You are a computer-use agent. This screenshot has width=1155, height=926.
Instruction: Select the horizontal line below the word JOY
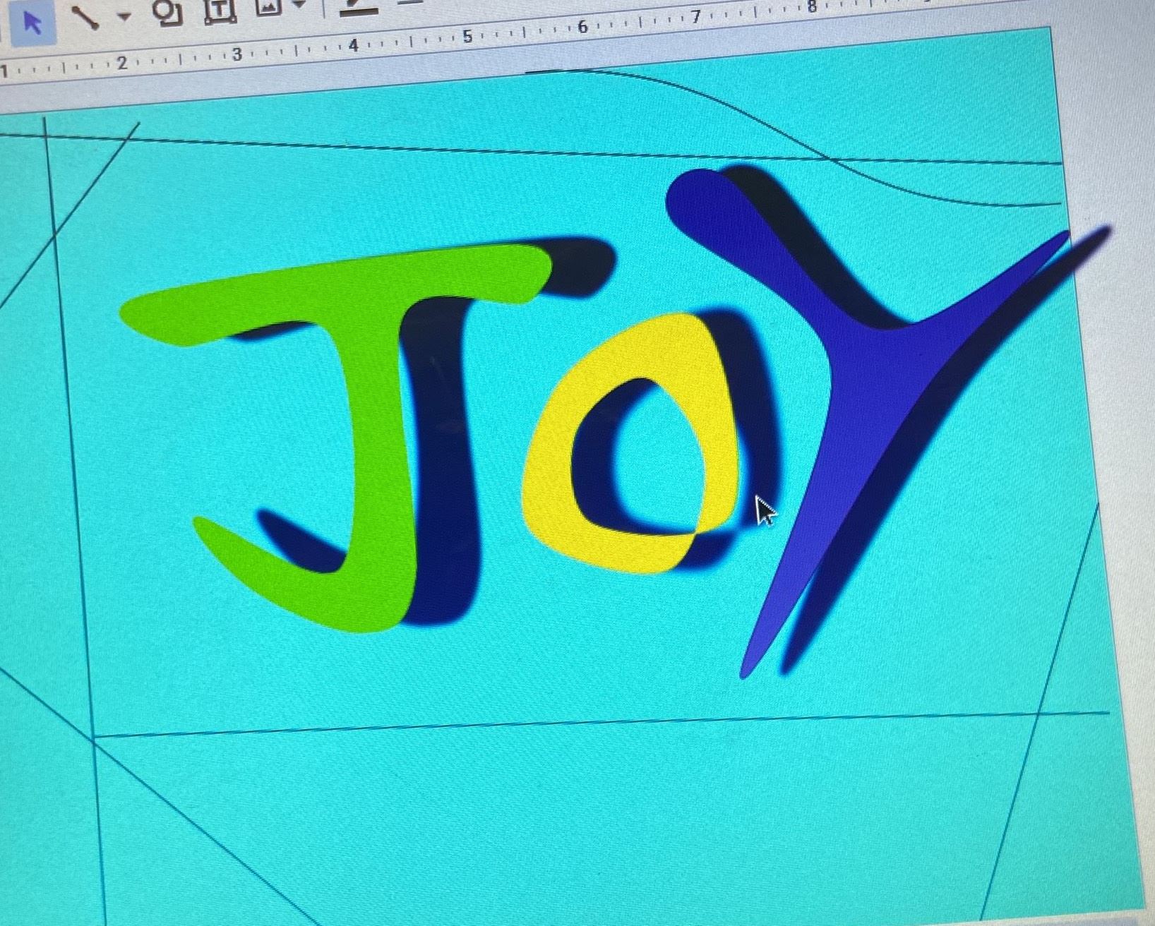tap(565, 723)
